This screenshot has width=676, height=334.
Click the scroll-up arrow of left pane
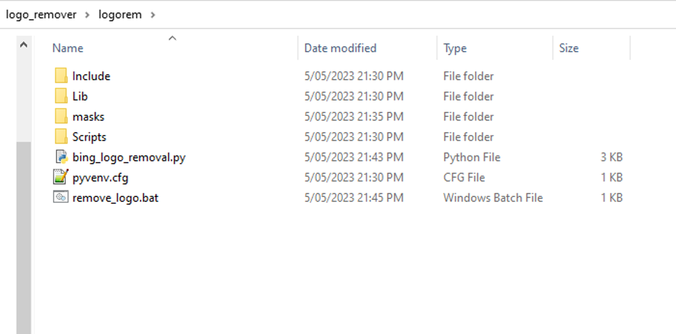(x=24, y=44)
